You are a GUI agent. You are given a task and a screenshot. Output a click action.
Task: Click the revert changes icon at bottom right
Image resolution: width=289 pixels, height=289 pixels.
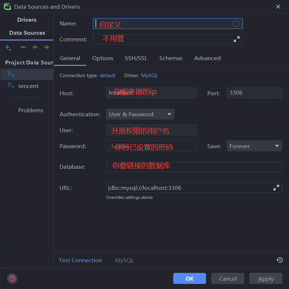(280, 260)
